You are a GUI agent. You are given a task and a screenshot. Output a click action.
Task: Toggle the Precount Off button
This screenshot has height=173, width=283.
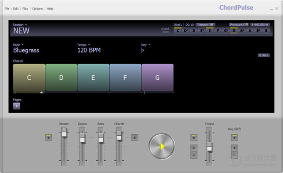coord(239,25)
